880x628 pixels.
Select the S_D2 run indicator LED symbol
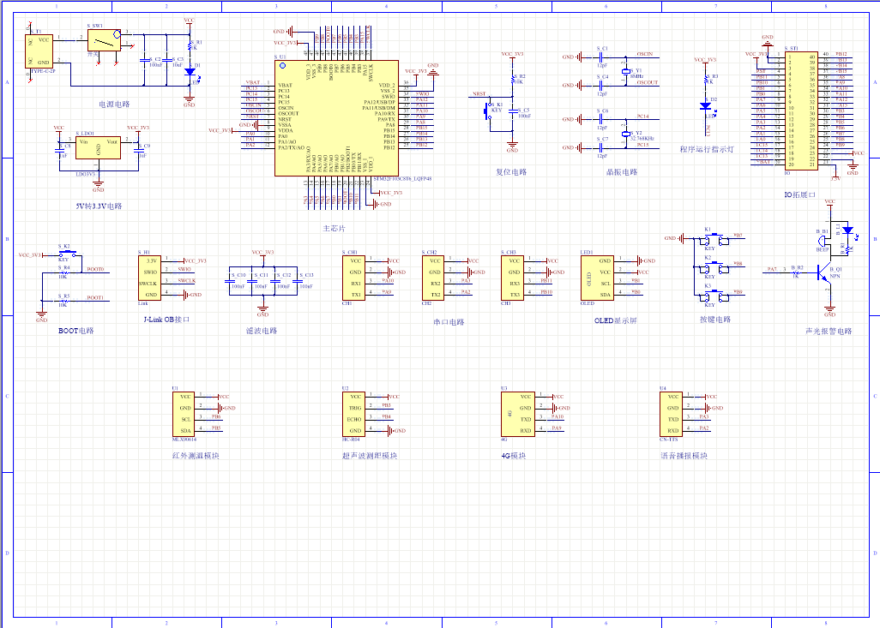pyautogui.click(x=706, y=106)
